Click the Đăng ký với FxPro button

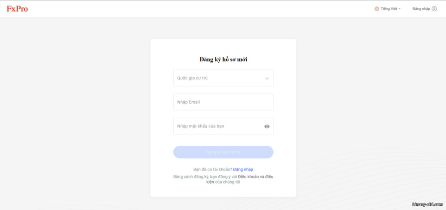(x=223, y=152)
